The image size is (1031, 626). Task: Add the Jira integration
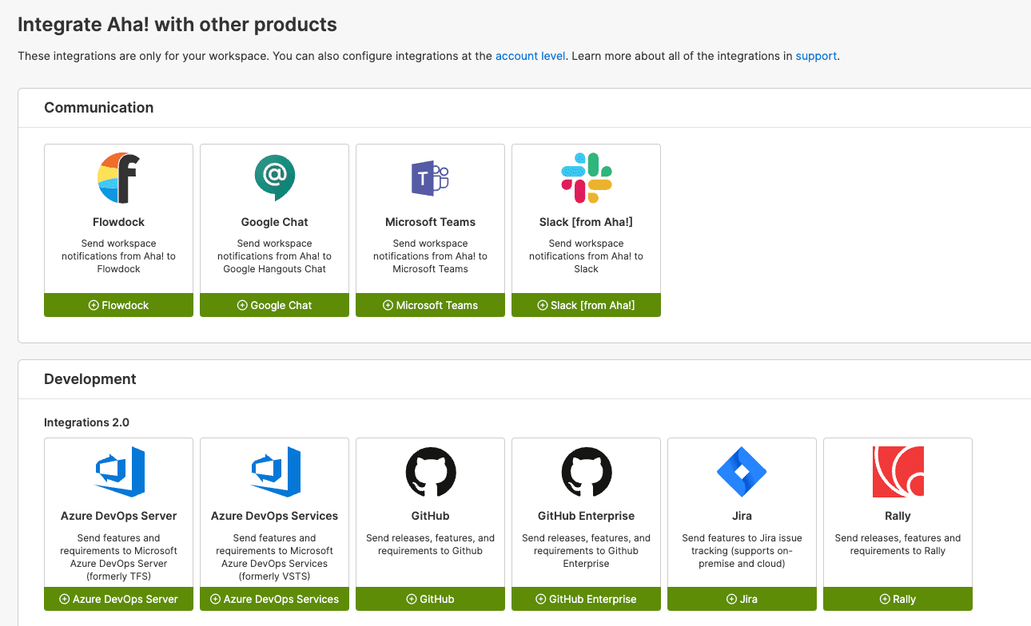click(x=742, y=599)
